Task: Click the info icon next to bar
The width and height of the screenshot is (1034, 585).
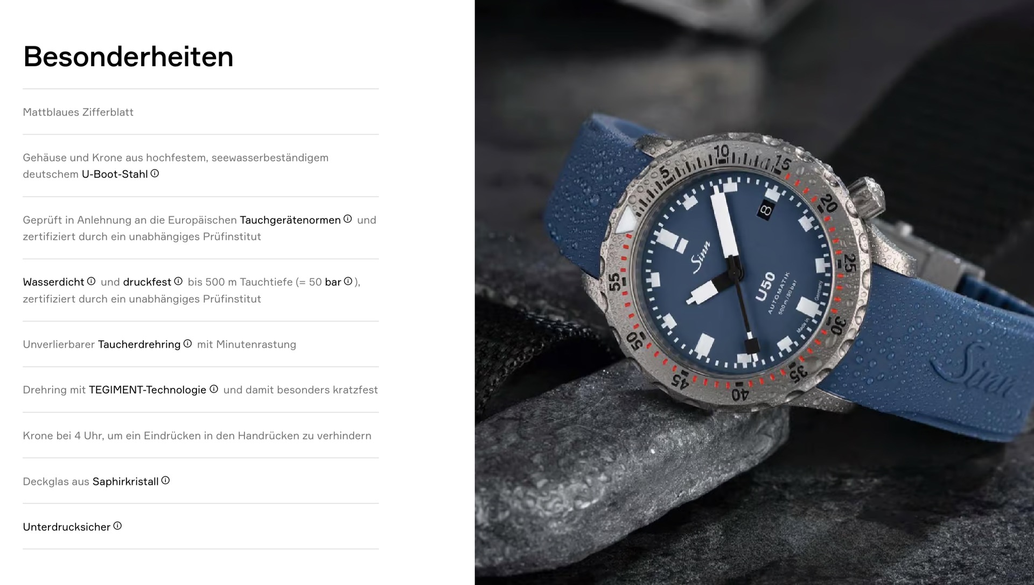Action: click(x=348, y=281)
